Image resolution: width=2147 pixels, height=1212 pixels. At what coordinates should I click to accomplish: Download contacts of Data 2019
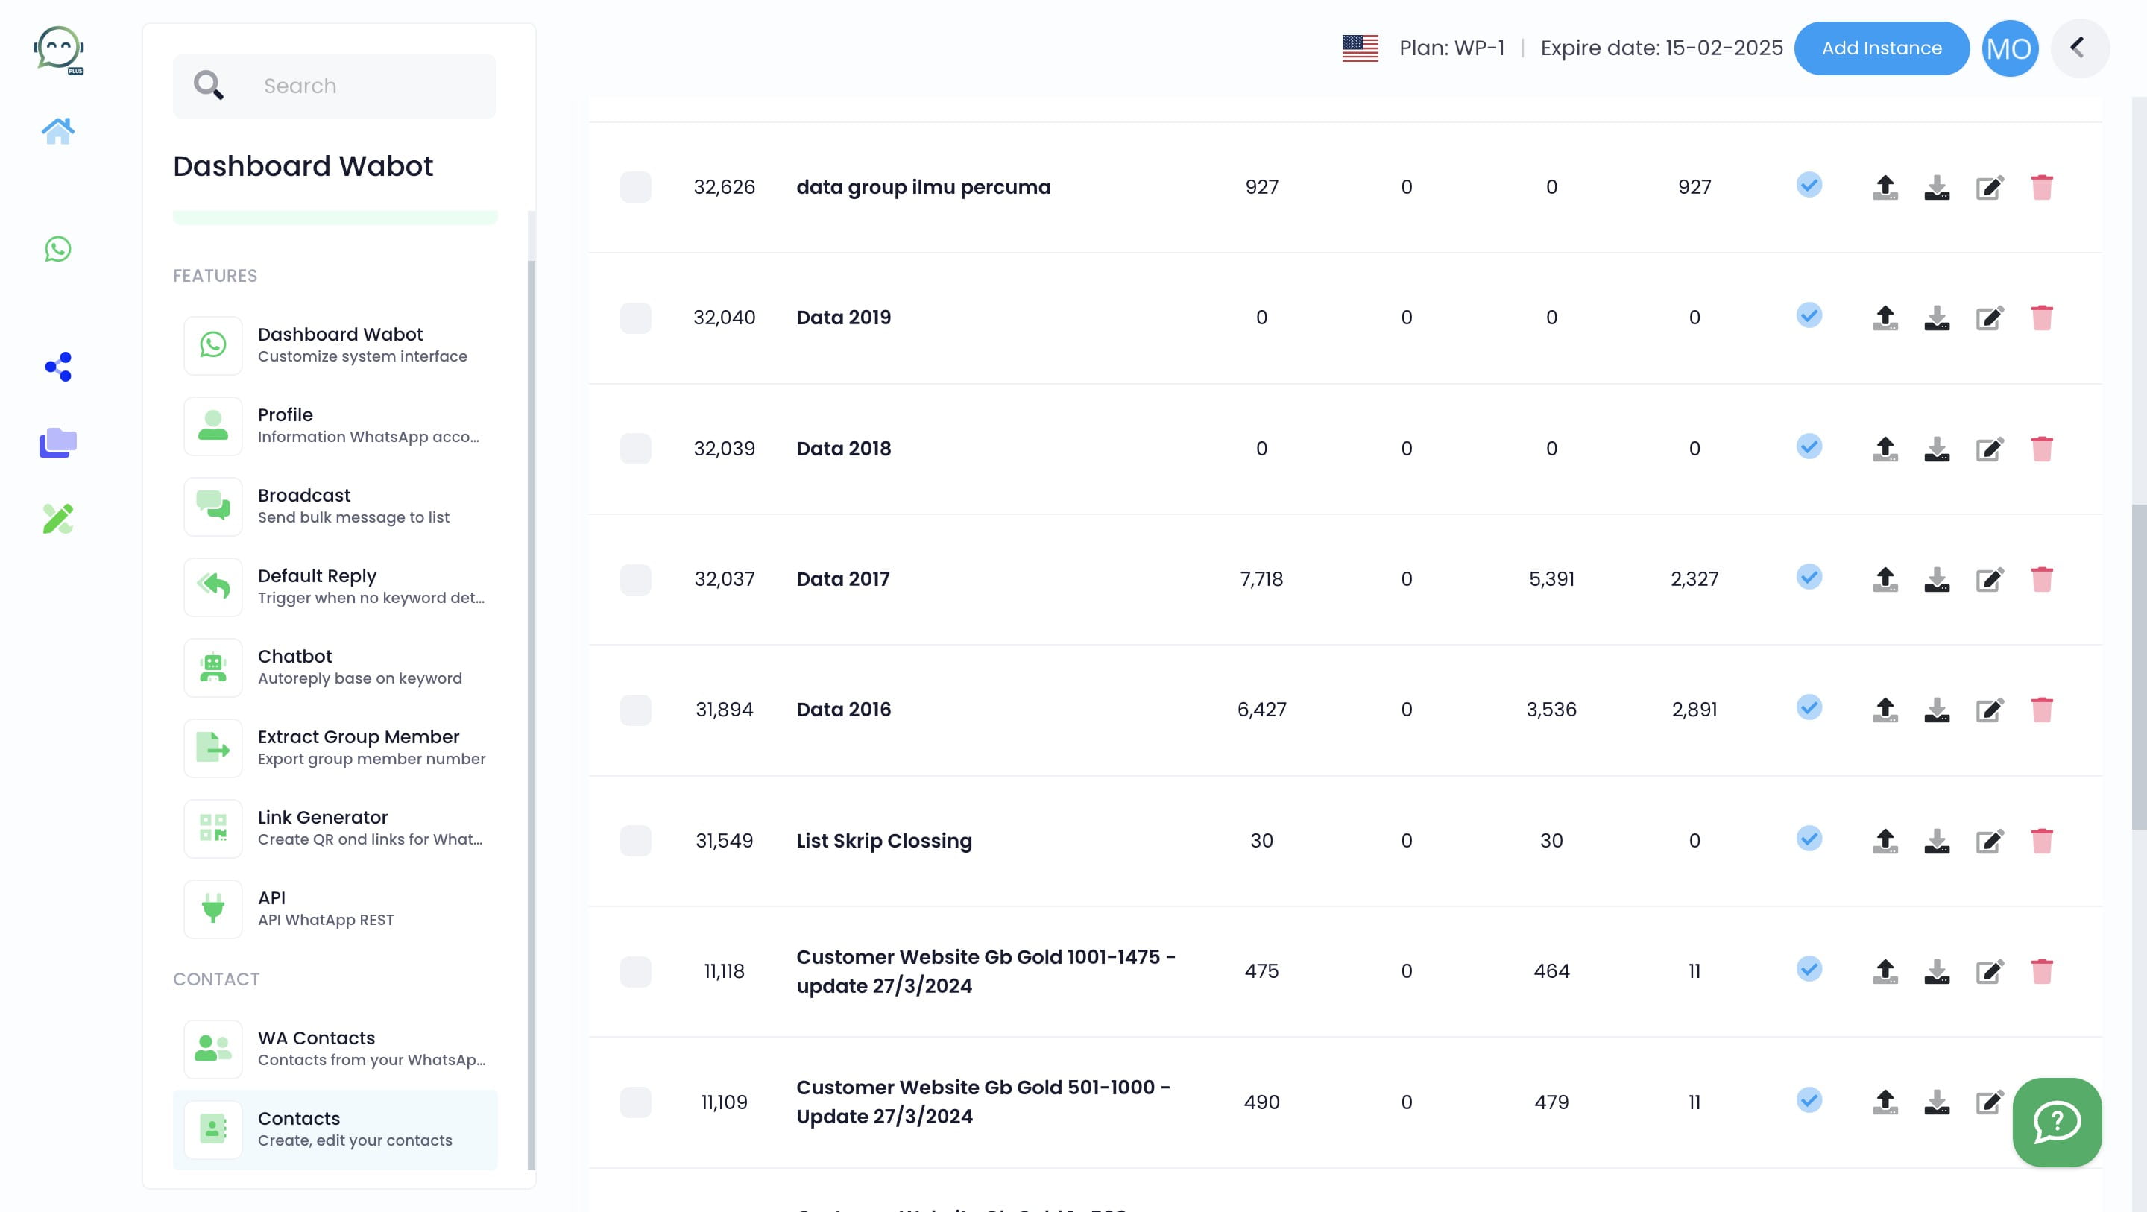[x=1937, y=318]
